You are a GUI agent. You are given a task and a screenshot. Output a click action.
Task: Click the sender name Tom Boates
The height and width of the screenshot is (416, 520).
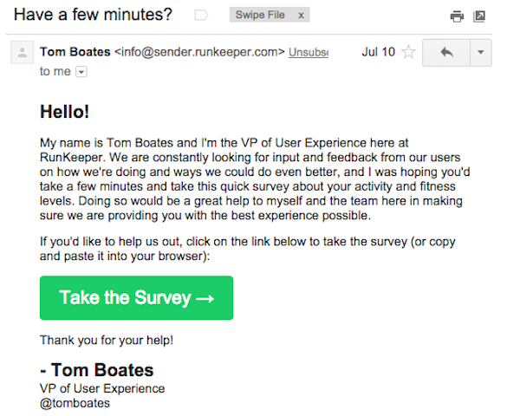pyautogui.click(x=75, y=52)
